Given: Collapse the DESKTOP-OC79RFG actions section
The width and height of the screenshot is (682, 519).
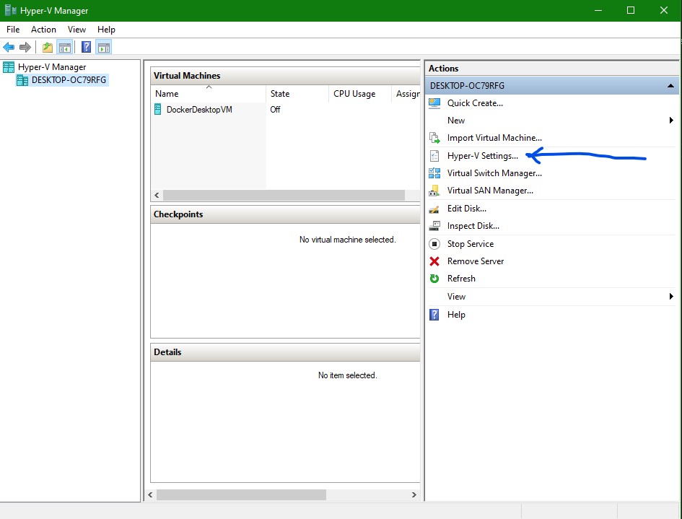Looking at the screenshot, I should pyautogui.click(x=671, y=86).
